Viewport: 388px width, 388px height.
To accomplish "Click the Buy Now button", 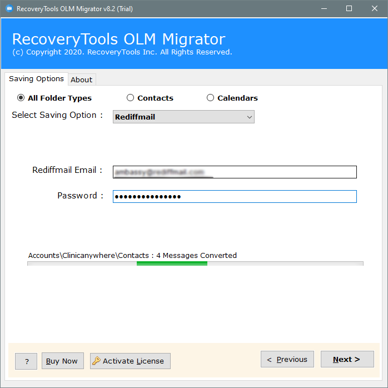I will pyautogui.click(x=63, y=361).
